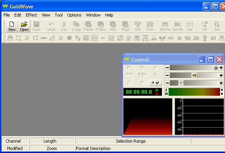225x153 pixels.
Task: Click the Maximize Volume sun with exclamation
Action: point(213,38)
